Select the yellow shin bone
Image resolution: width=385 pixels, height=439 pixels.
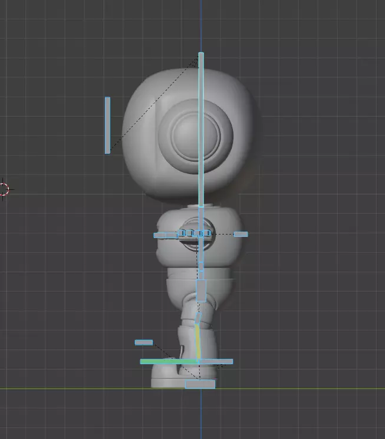pos(198,342)
